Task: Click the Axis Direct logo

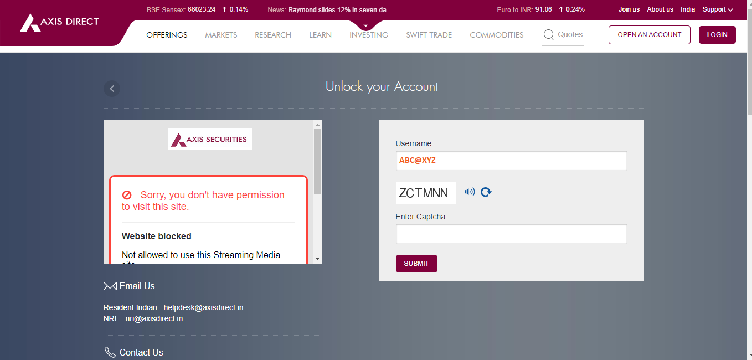Action: click(59, 23)
